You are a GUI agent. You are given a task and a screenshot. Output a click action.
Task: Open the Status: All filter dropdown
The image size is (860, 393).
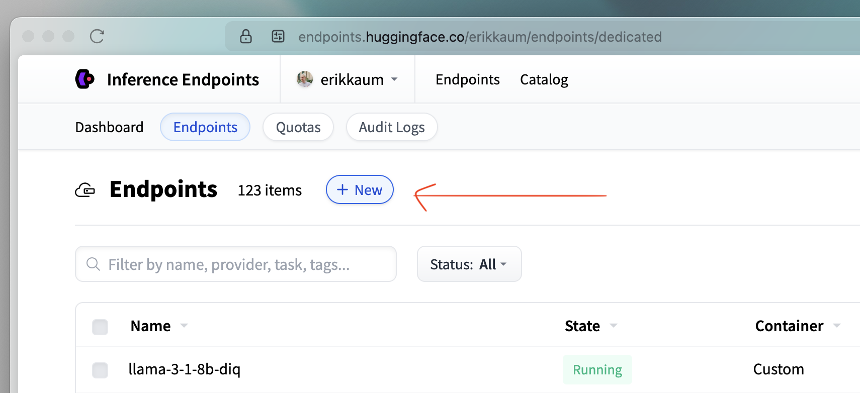469,264
